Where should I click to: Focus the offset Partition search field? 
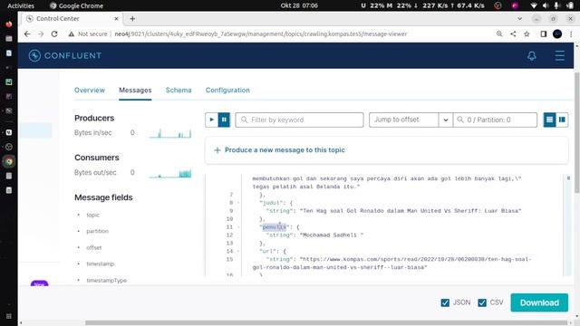click(495, 120)
